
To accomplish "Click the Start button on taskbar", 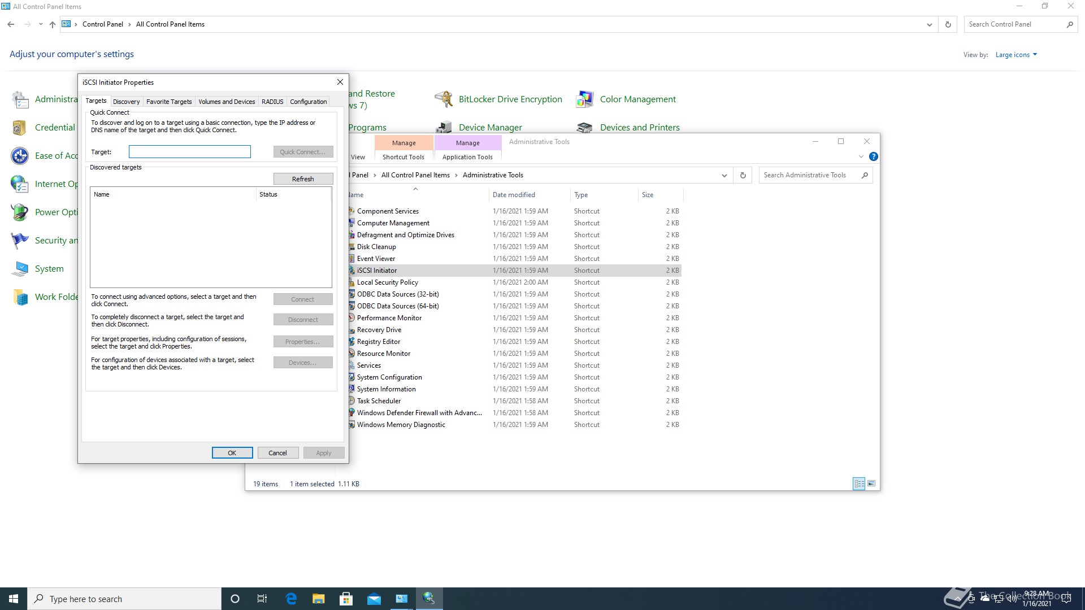I will 14,599.
